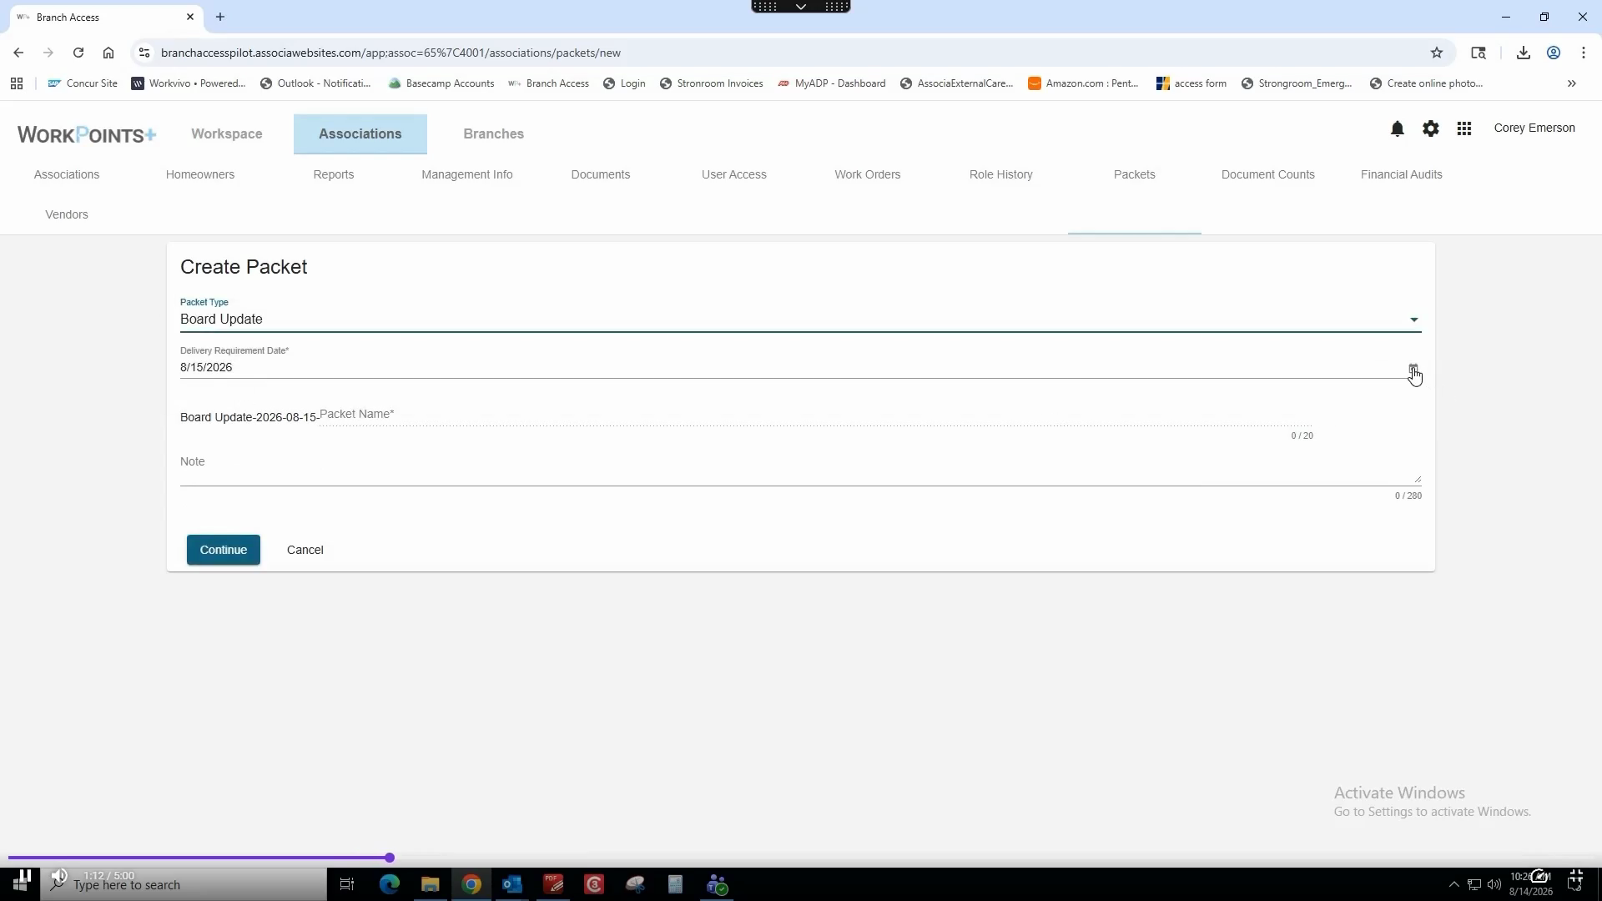1602x901 pixels.
Task: Click the Note text area
Action: [800, 467]
